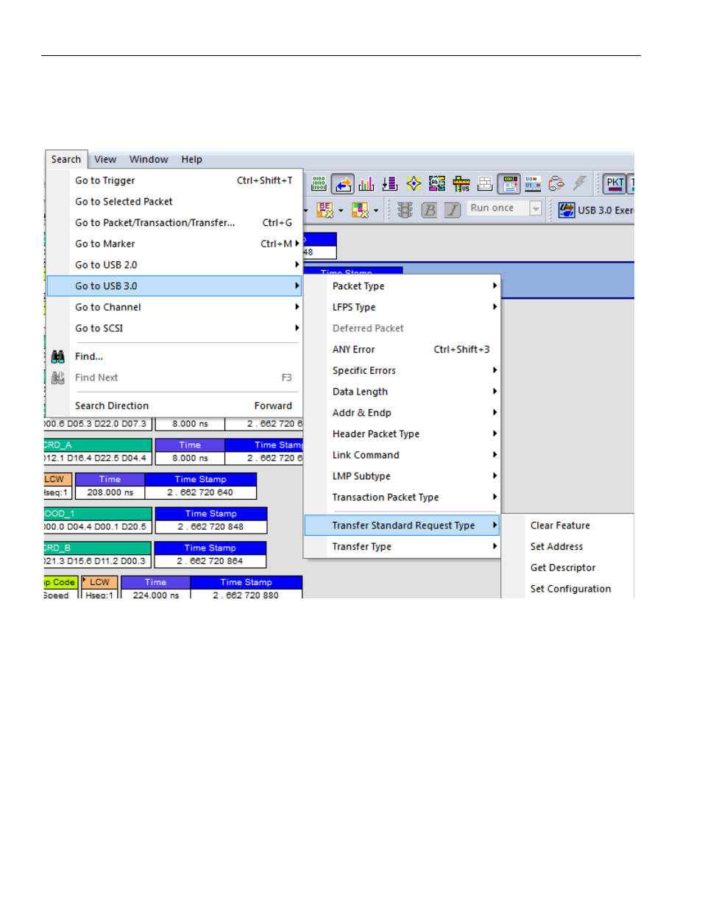Click the Ab decoding toolbar icon
Viewport: 702px width, 909px height.
(x=437, y=183)
